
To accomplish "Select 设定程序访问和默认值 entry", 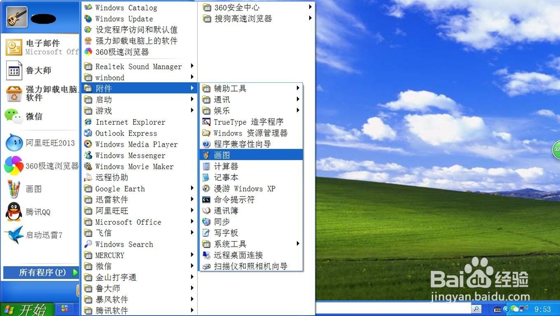I will (139, 30).
